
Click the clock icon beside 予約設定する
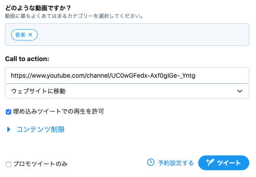point(150,162)
